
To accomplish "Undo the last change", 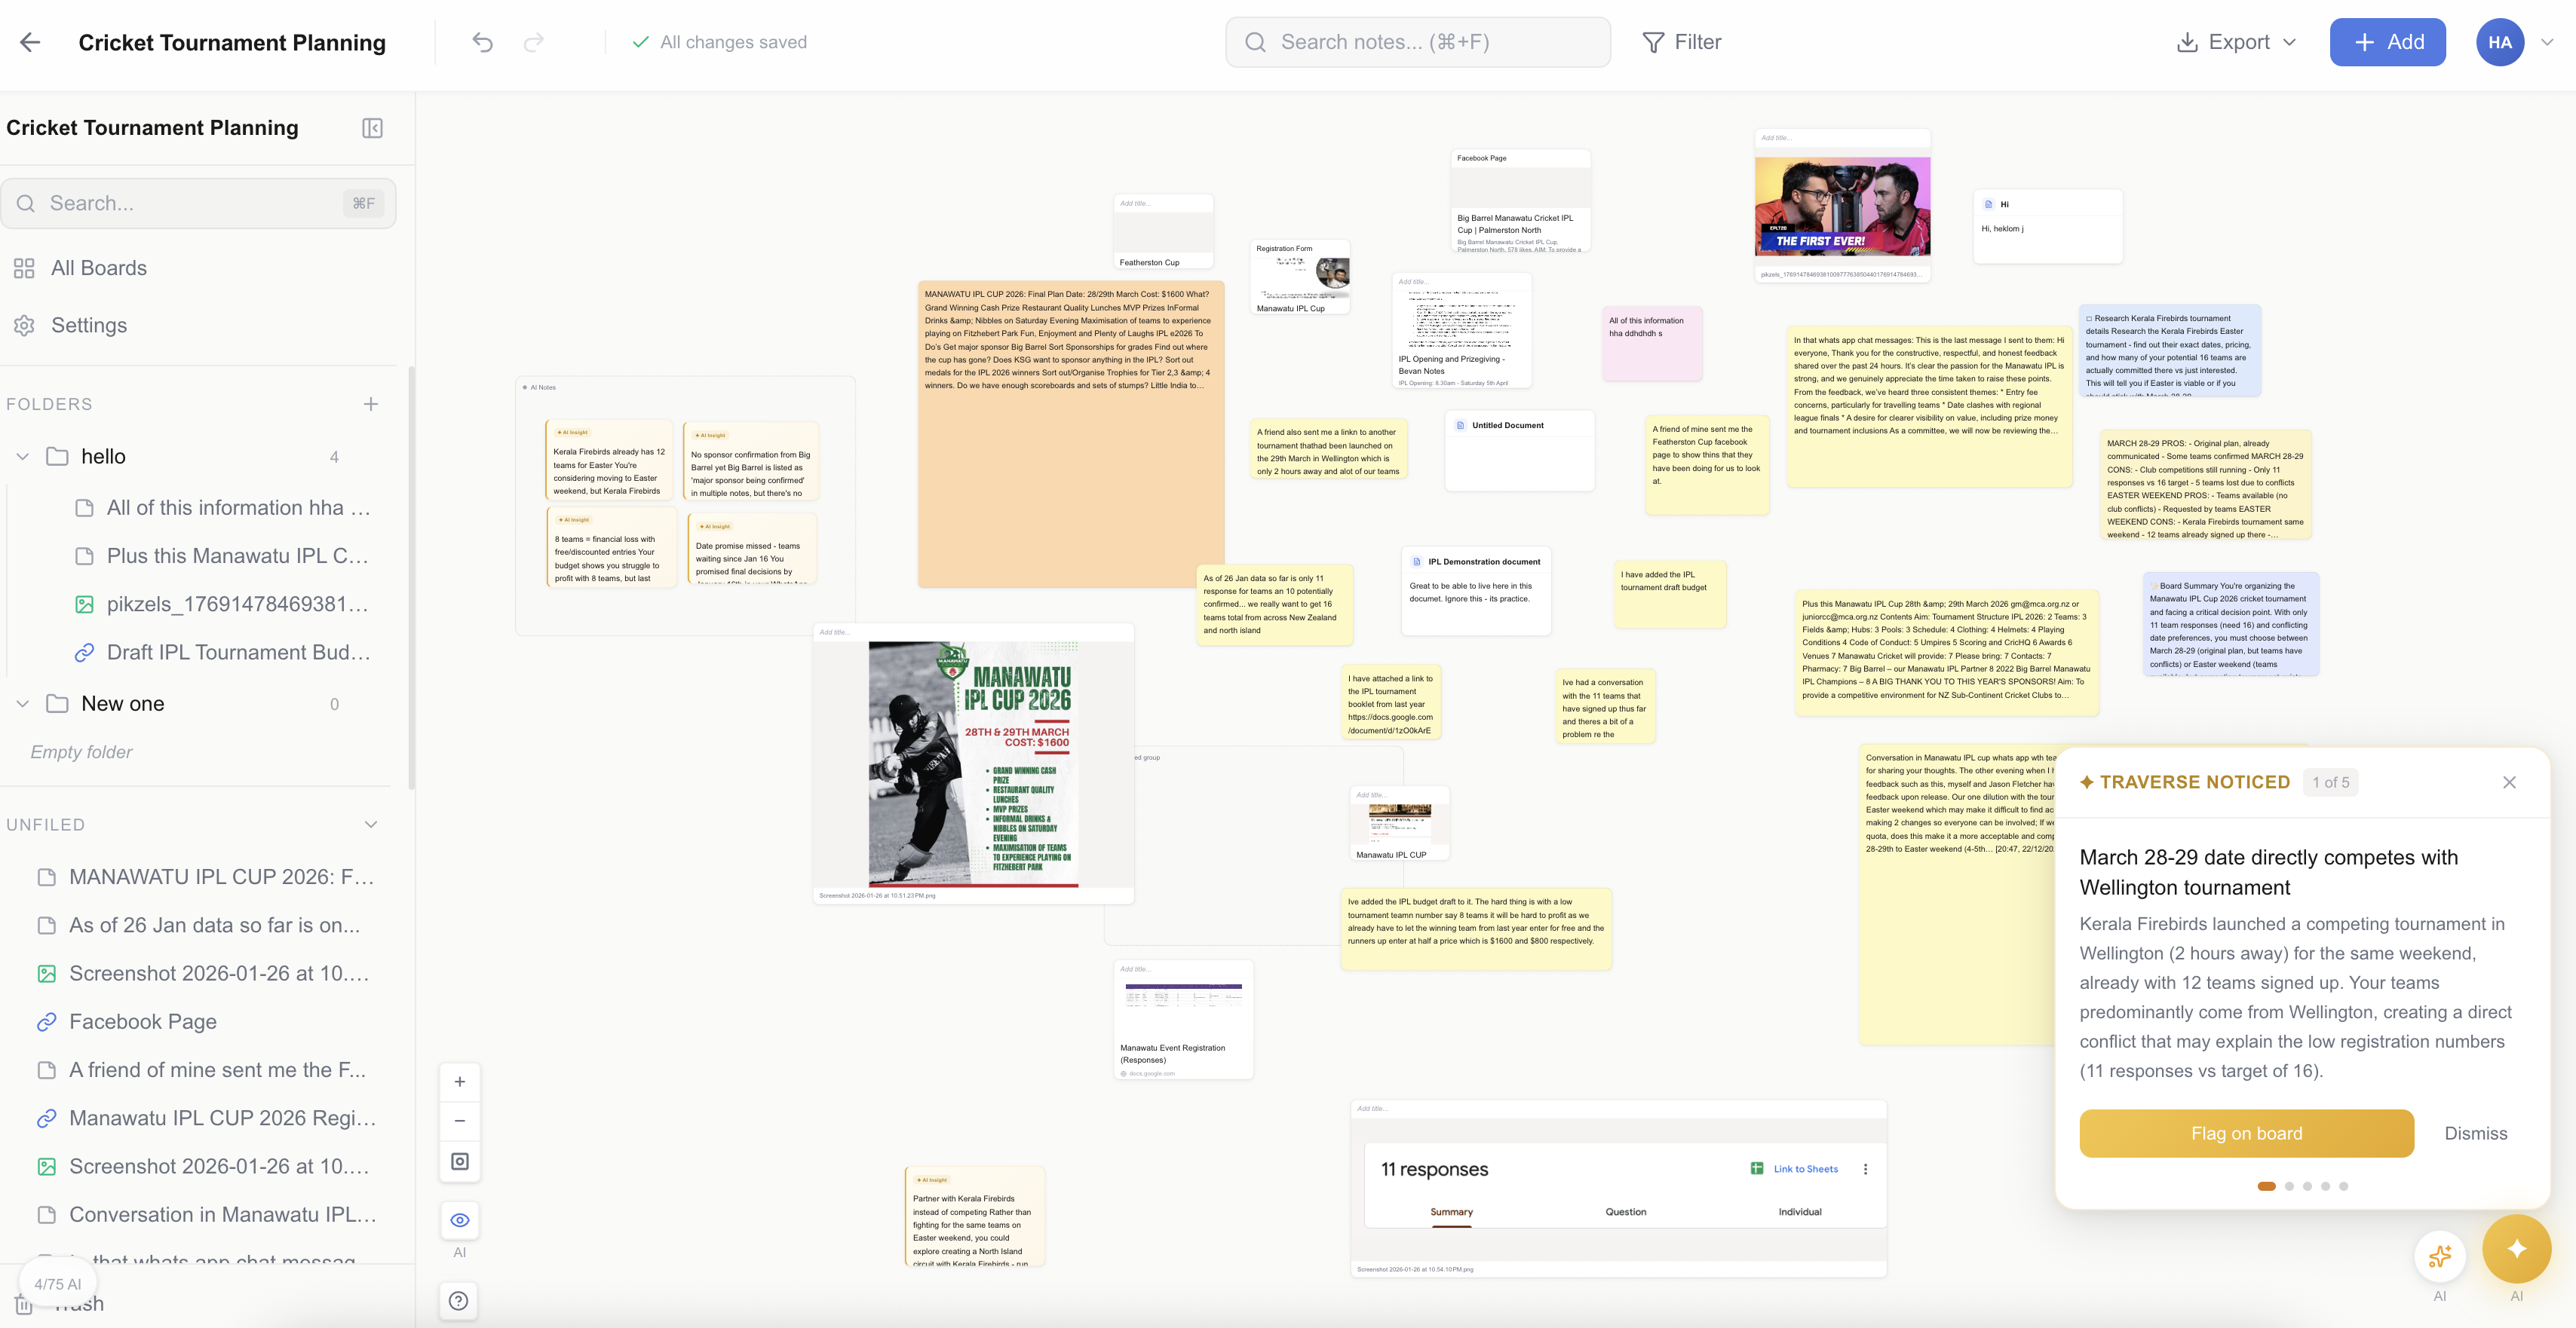I will point(483,42).
